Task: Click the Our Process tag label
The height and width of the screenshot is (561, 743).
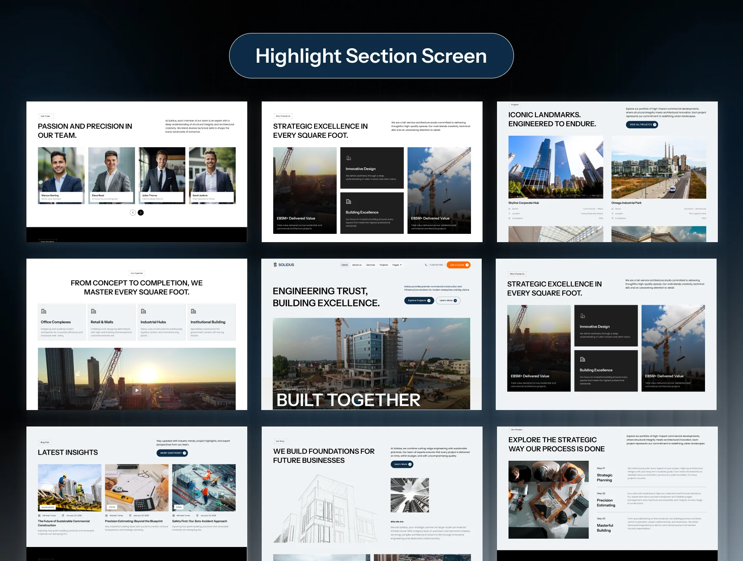Action: tap(516, 429)
